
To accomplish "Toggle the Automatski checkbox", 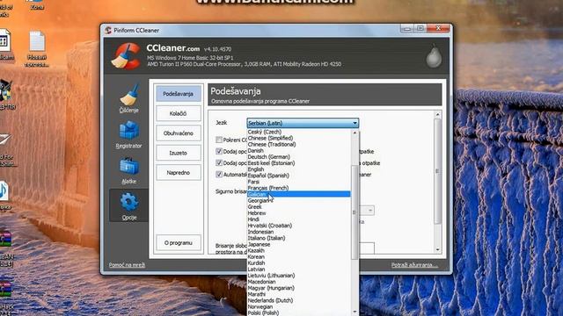I will point(219,174).
